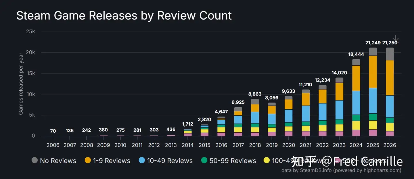Screen dimensions: 414x179
Task: Select the 14,020 total label above 2023
Action: point(339,73)
